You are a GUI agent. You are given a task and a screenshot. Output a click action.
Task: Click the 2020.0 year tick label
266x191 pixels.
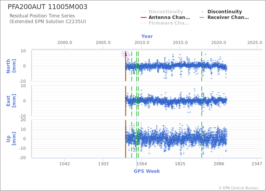[x=218, y=42]
